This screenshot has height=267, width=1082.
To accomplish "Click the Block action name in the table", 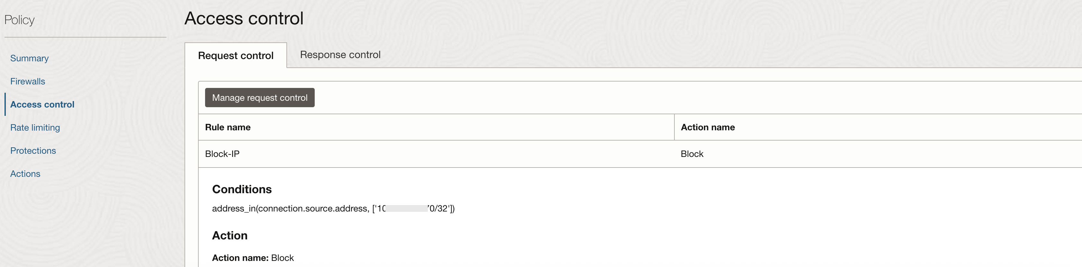I will pyautogui.click(x=692, y=154).
